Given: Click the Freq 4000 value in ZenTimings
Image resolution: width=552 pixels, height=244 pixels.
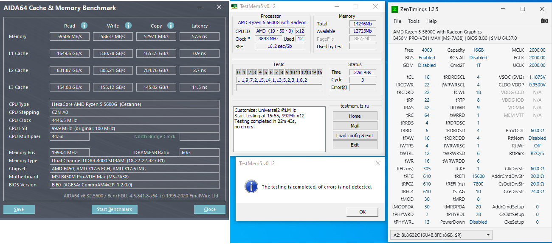Looking at the screenshot, I should (x=427, y=50).
